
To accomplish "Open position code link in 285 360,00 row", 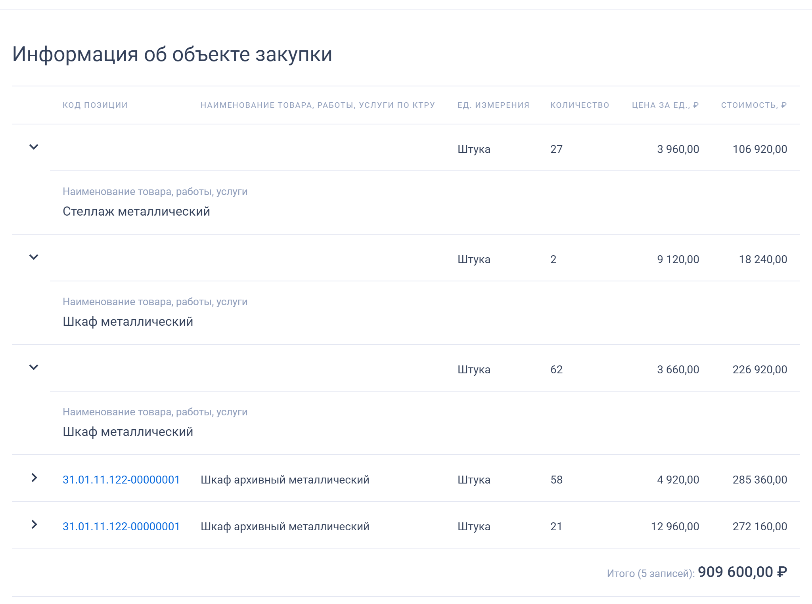I will click(x=121, y=480).
